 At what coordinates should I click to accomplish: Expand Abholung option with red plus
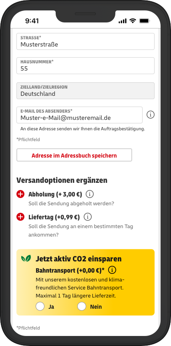[x=20, y=194]
